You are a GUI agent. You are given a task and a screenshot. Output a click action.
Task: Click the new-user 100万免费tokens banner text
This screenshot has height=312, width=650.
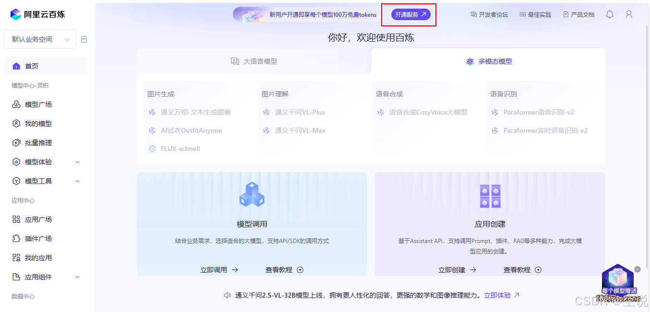[x=323, y=15]
